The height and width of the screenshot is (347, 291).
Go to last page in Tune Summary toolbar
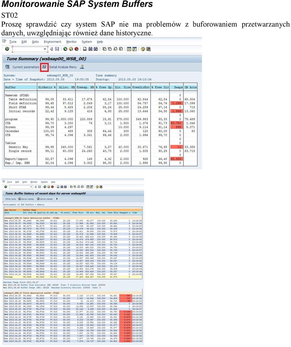[121, 49]
